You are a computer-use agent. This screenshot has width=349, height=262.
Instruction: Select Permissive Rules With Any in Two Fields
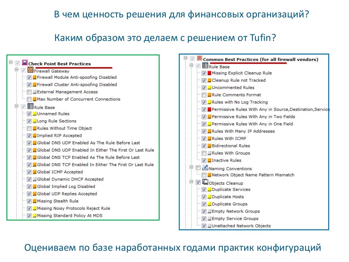[254, 117]
